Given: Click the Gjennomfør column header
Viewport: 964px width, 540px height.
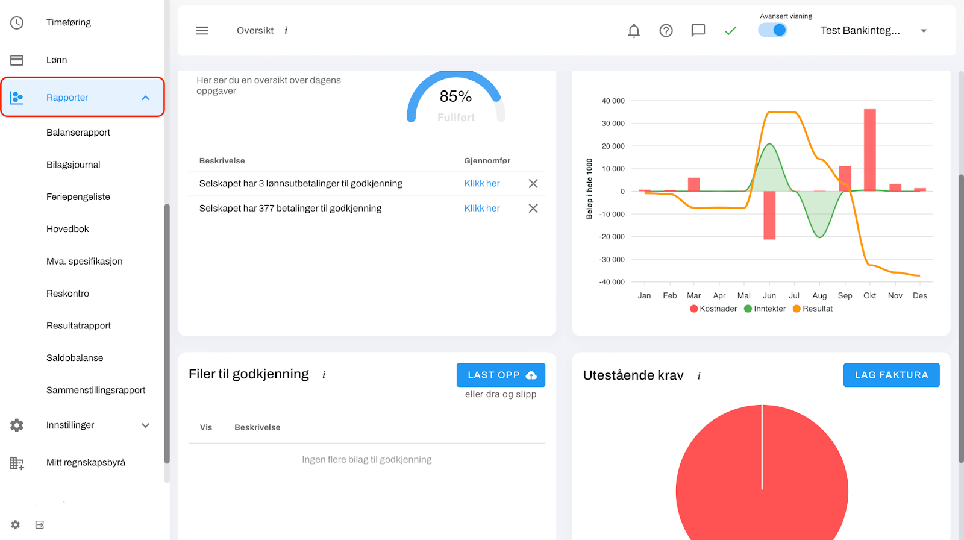Looking at the screenshot, I should point(487,161).
